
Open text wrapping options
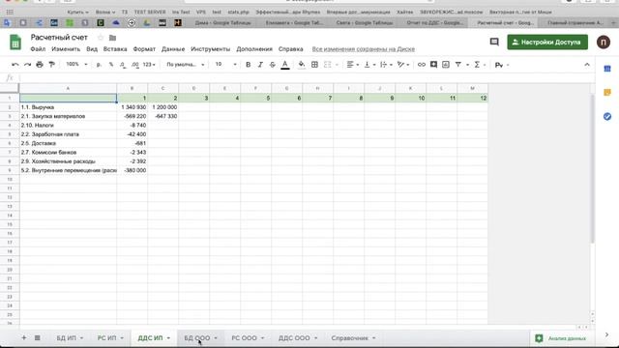(x=386, y=65)
